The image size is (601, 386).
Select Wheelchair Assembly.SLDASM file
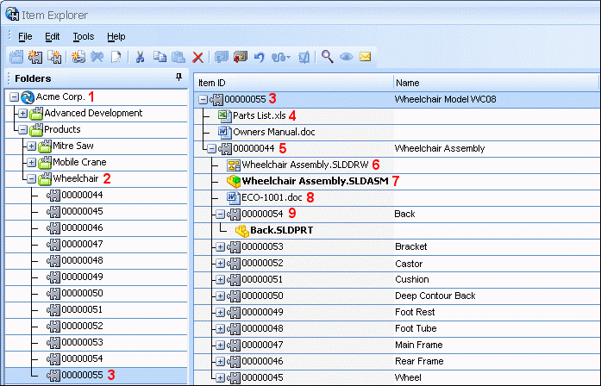click(315, 181)
